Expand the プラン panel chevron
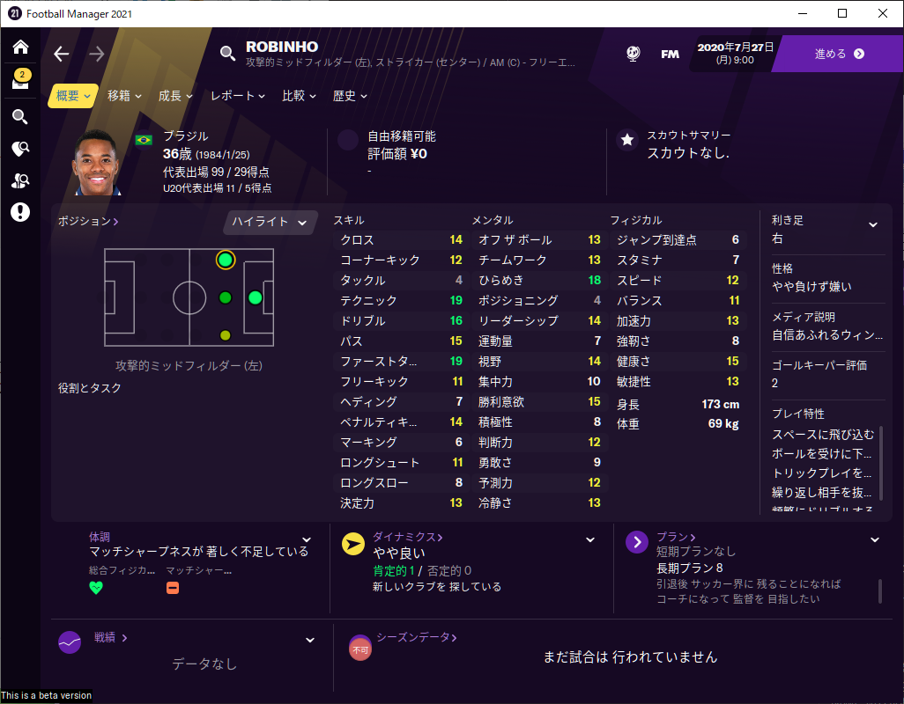This screenshot has height=704, width=904. tap(875, 540)
